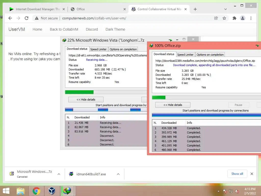Select Download status tab in Vista window
This screenshot has height=196, width=261.
pyautogui.click(x=77, y=49)
